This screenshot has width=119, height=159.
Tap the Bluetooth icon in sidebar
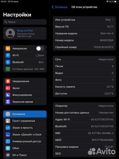click(x=8, y=62)
